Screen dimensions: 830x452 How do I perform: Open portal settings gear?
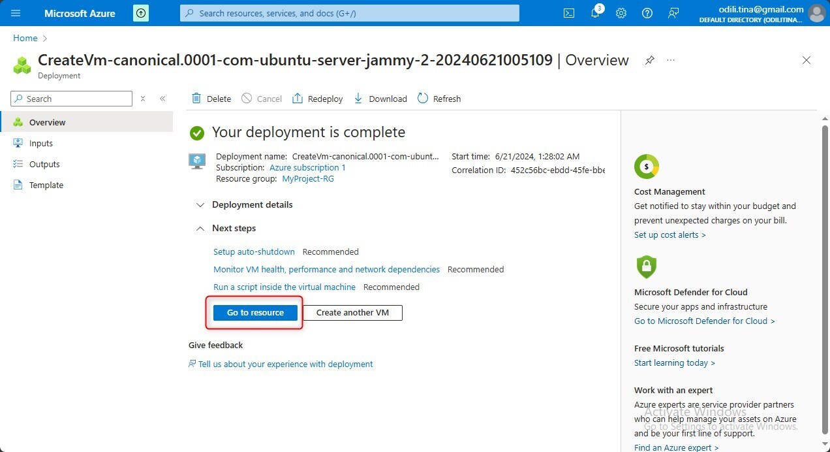click(621, 13)
